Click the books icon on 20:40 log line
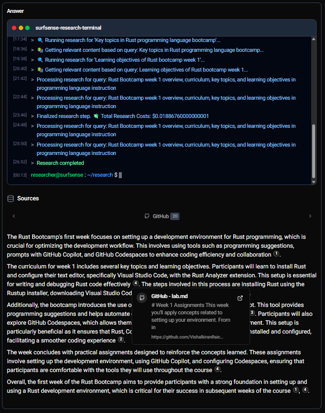 [x=40, y=70]
